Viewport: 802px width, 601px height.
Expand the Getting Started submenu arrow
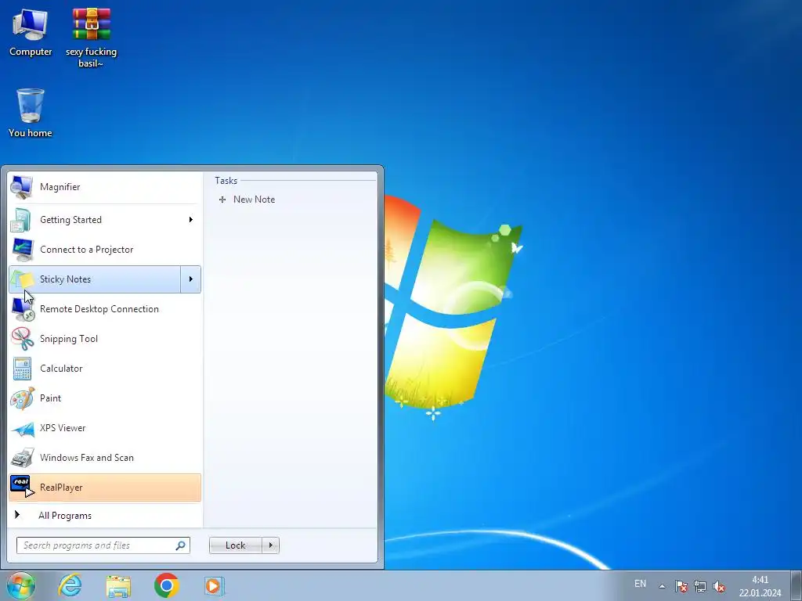tap(191, 220)
